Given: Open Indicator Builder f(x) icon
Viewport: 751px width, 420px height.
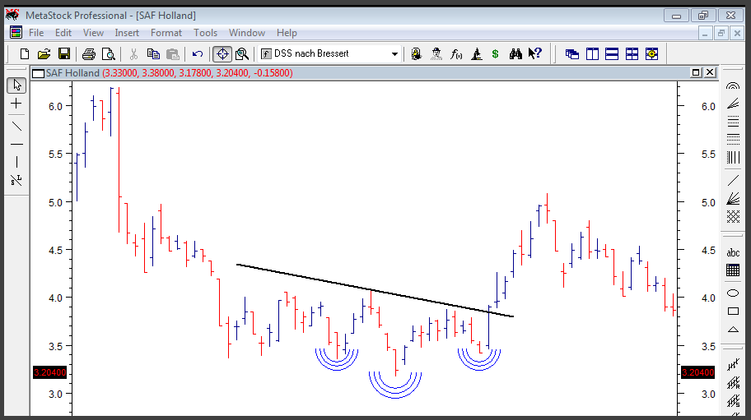Looking at the screenshot, I should click(x=456, y=54).
